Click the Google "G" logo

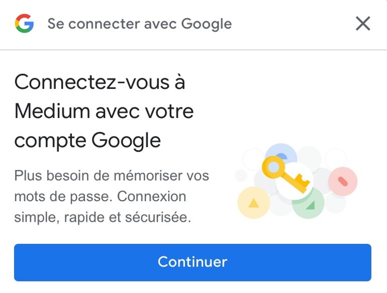pos(24,24)
